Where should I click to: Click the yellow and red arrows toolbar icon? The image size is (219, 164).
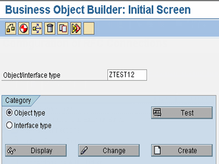click(x=76, y=28)
